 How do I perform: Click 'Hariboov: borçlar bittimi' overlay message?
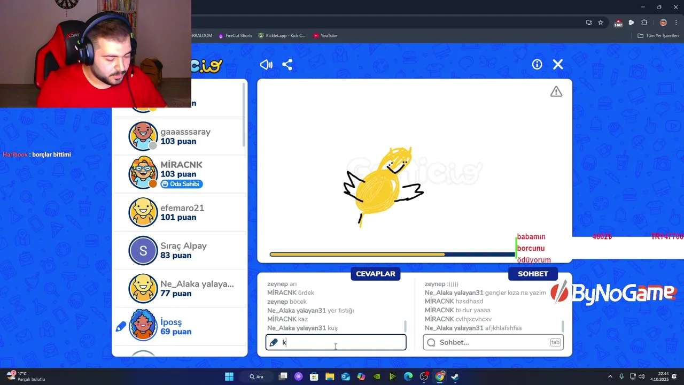[x=37, y=155]
